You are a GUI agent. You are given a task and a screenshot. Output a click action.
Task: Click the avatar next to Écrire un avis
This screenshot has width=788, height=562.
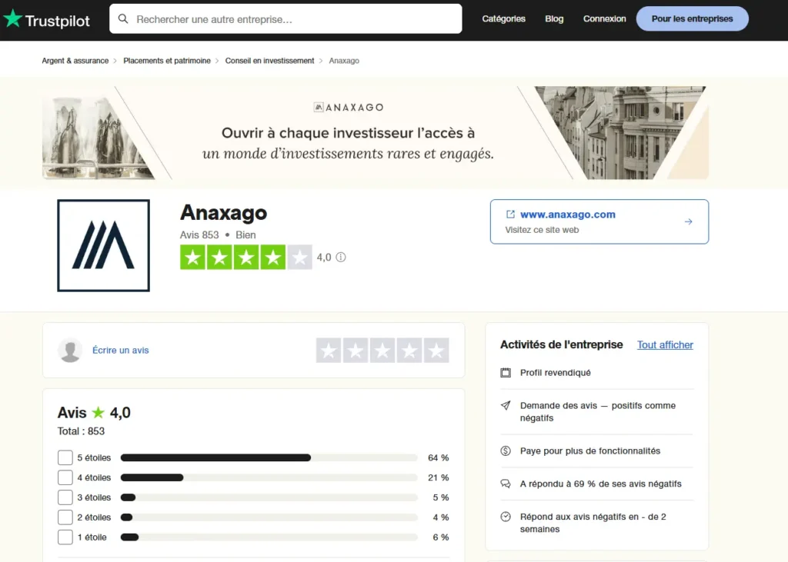click(x=71, y=350)
